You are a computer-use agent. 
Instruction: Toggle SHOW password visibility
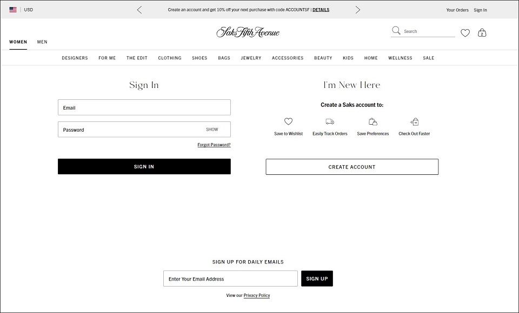click(x=212, y=130)
